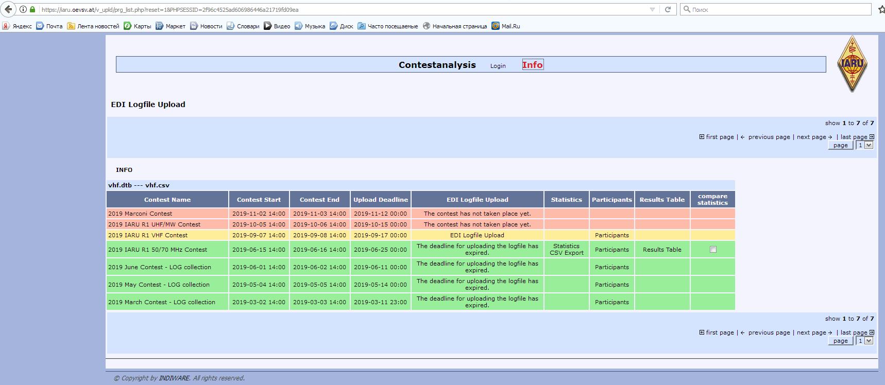The width and height of the screenshot is (885, 385).
Task: Click the browser back arrow button
Action: (x=8, y=9)
